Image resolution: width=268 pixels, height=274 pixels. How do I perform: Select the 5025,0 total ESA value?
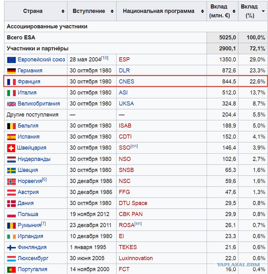pyautogui.click(x=227, y=37)
